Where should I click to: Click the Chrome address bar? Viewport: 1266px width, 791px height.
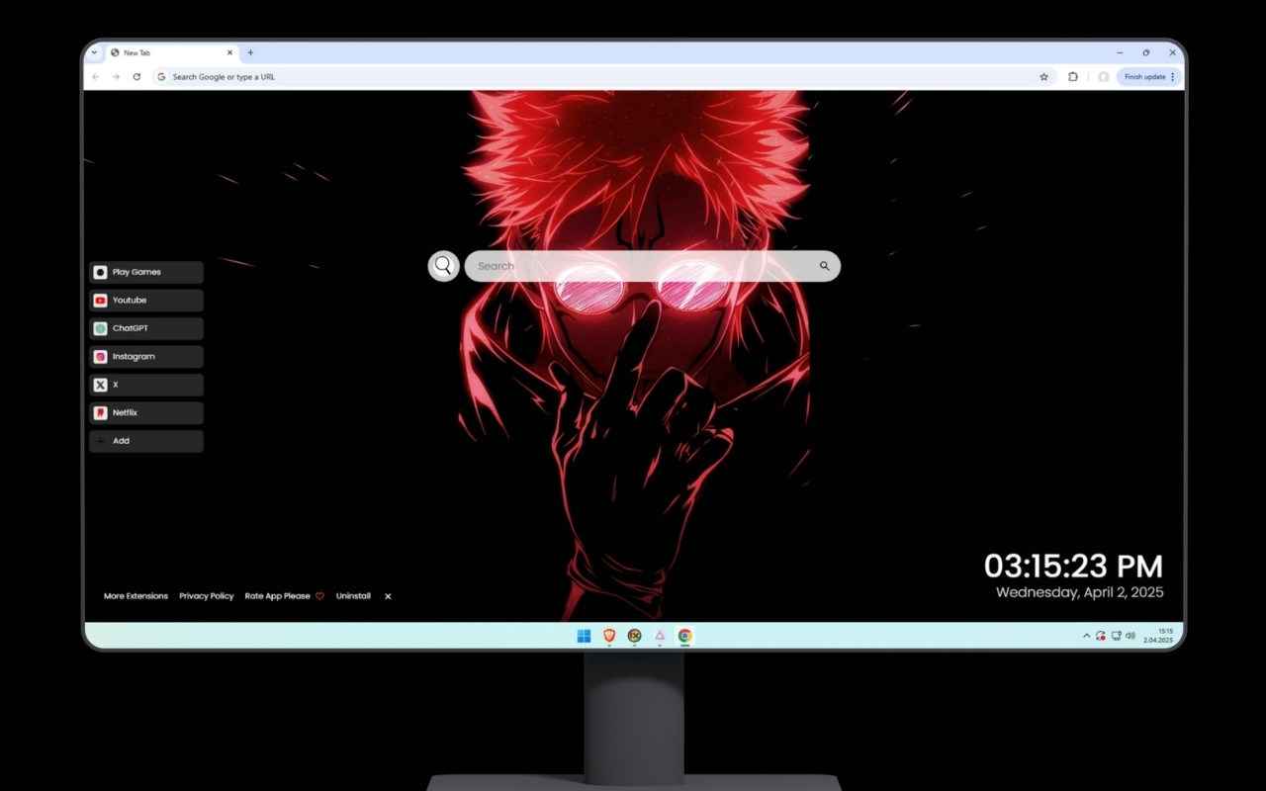[x=602, y=77]
